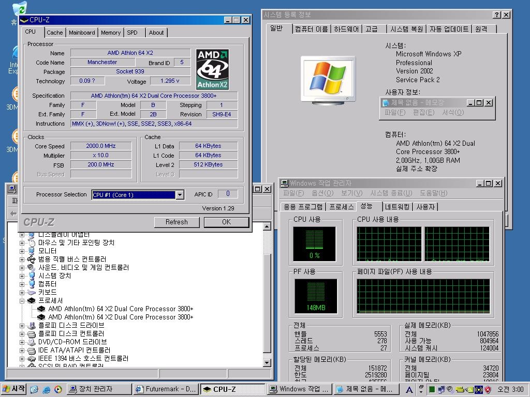The height and width of the screenshot is (397, 530).
Task: Open Futuremark taskbar button
Action: point(166,389)
